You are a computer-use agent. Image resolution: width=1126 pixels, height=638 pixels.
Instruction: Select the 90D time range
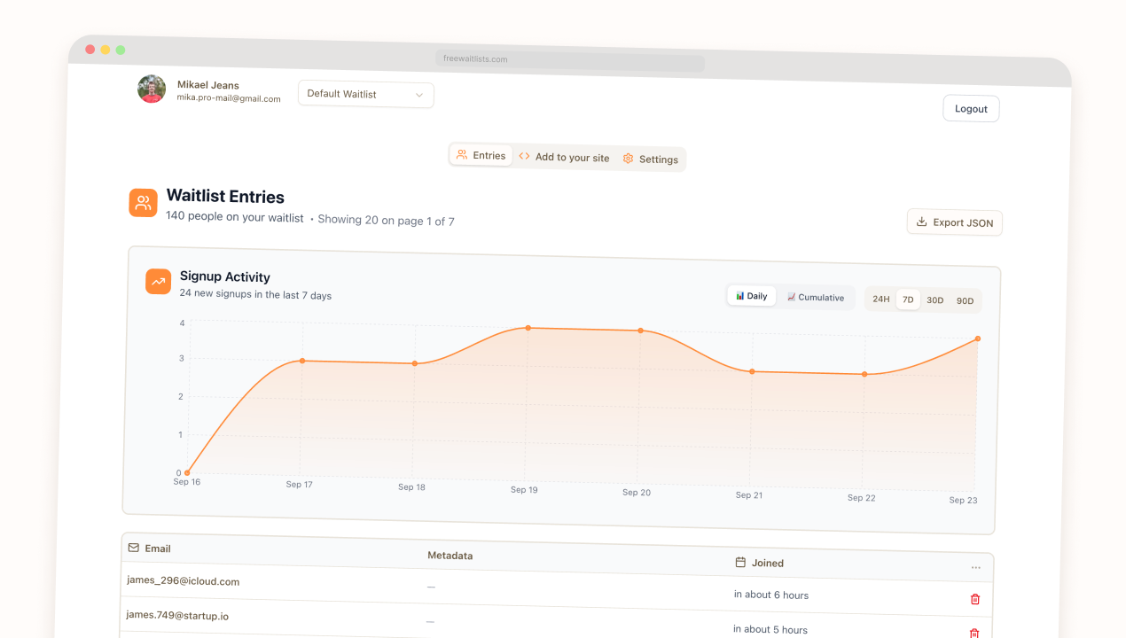pyautogui.click(x=965, y=301)
